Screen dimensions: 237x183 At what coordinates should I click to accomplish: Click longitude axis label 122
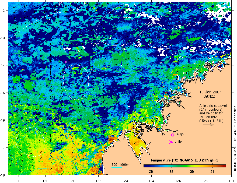[x=98, y=181]
